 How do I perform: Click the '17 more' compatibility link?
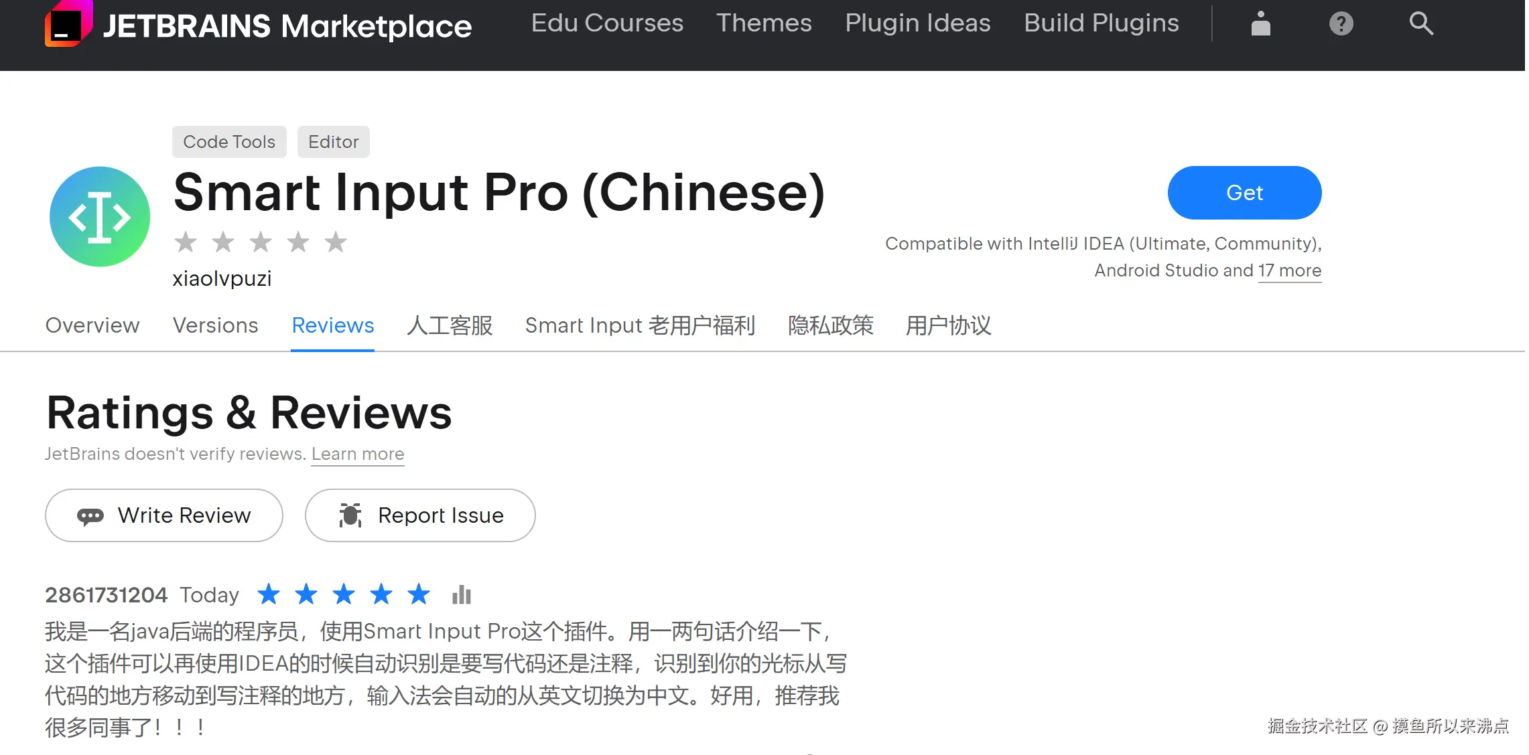1289,270
